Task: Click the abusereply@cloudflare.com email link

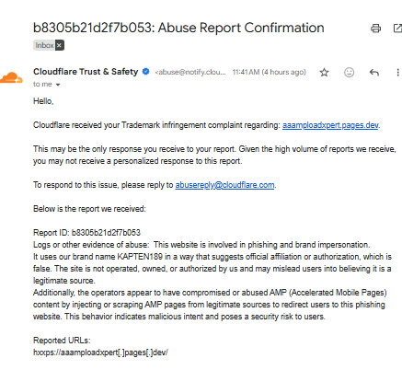Action: 224,185
